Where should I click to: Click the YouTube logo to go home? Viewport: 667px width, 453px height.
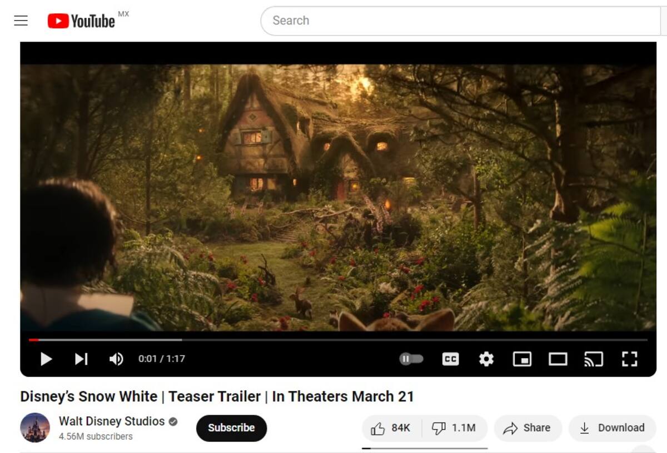pos(81,21)
